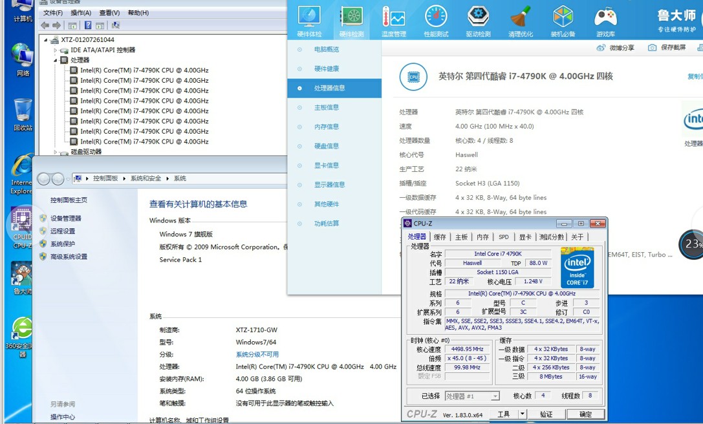Collapse XTZ-01207261044 root node in Device Manager
The image size is (703, 424).
tap(46, 40)
